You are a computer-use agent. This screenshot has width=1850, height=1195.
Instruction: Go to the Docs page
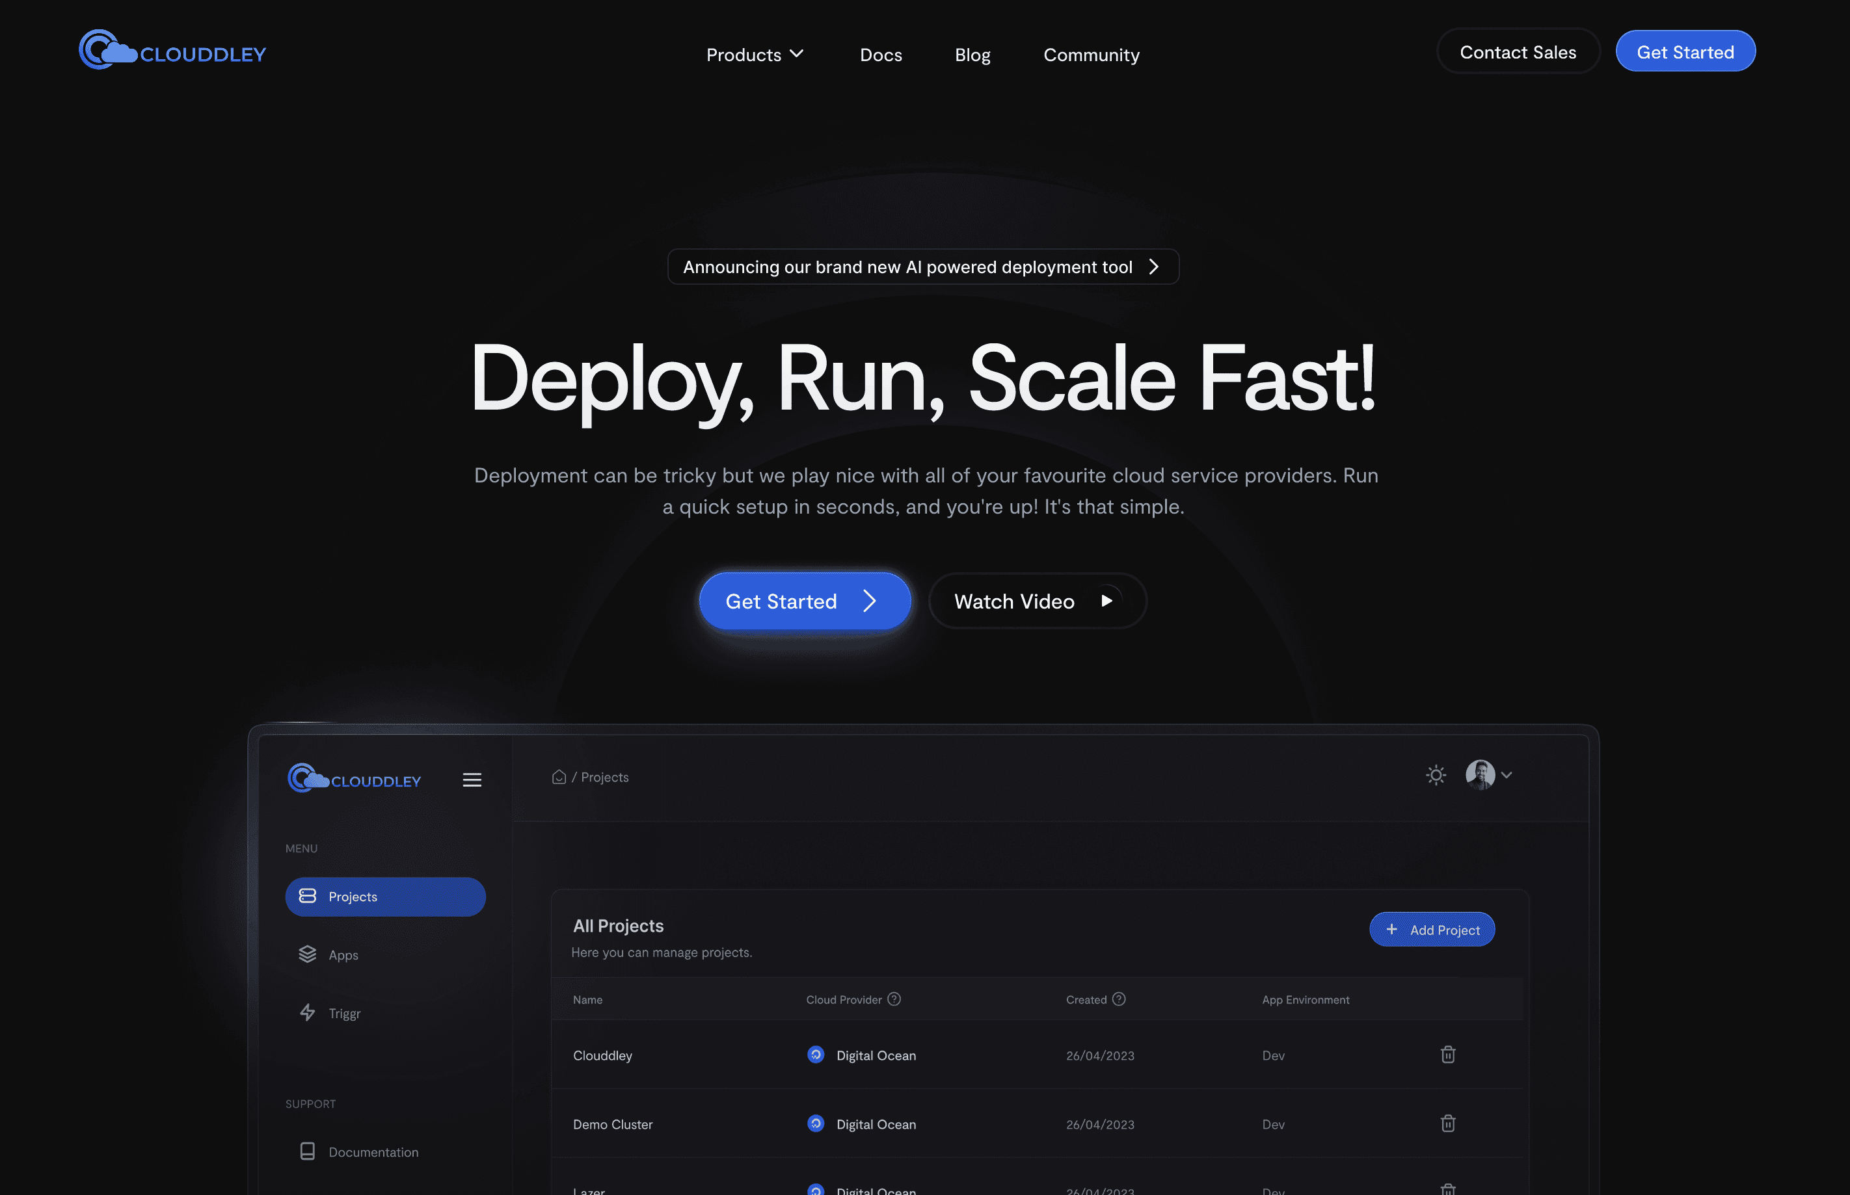(x=880, y=55)
